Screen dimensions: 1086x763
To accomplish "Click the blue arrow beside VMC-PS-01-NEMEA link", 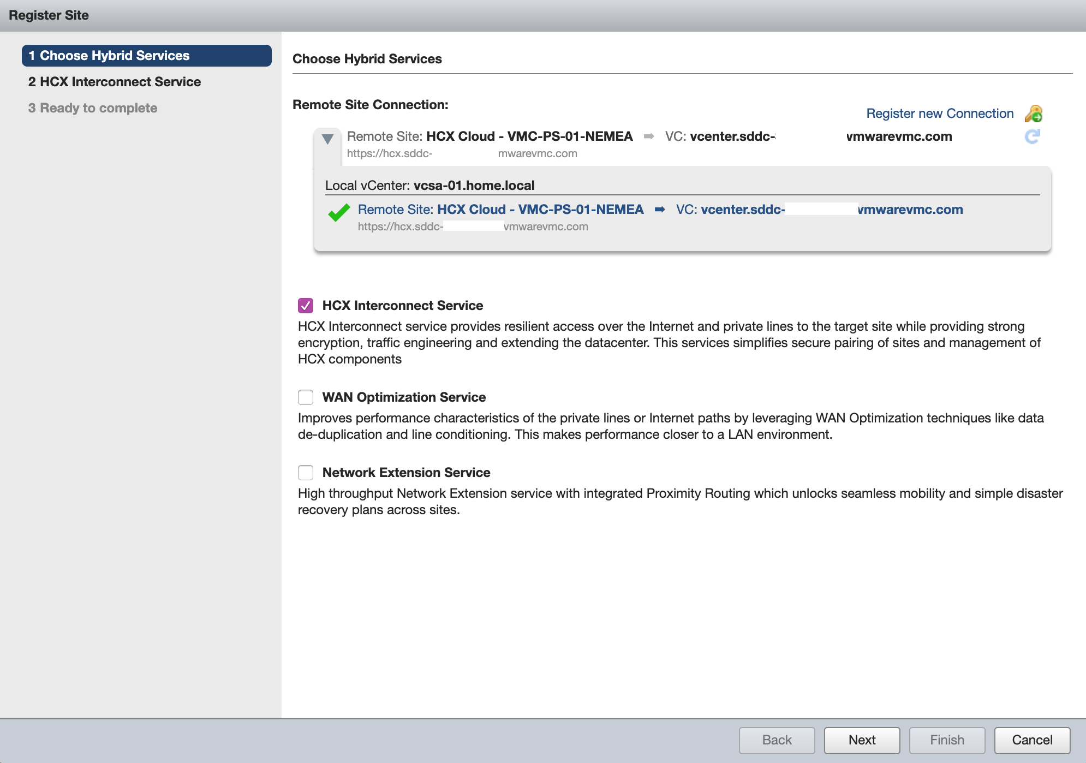I will pos(660,210).
